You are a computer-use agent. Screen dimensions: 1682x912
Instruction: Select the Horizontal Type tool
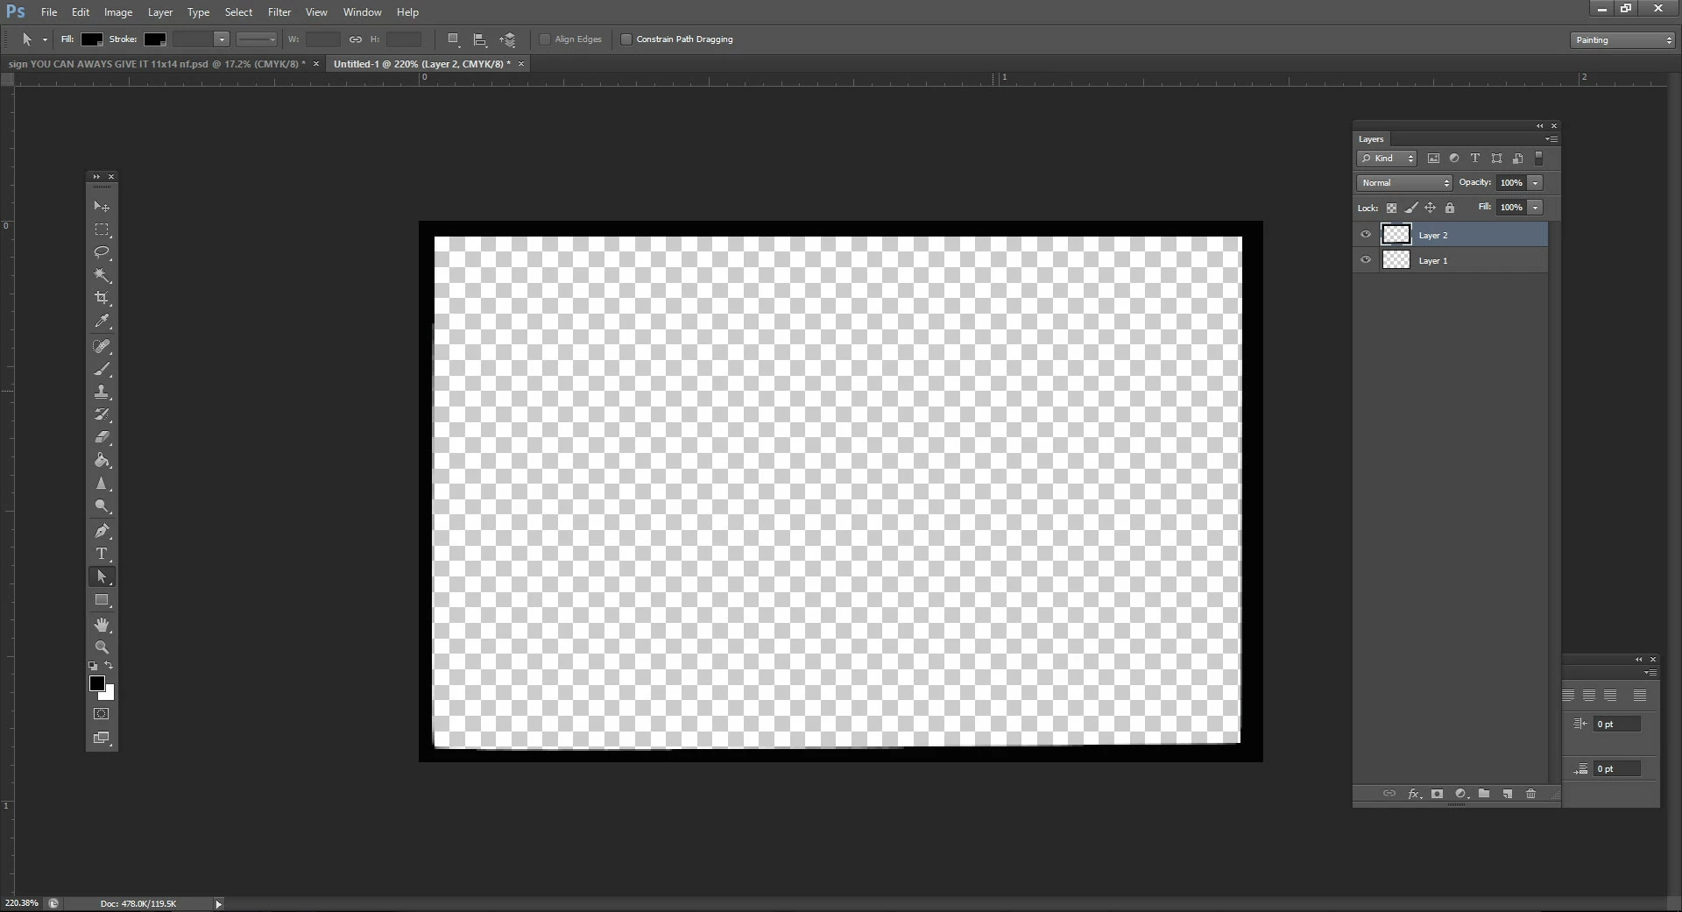coord(102,554)
